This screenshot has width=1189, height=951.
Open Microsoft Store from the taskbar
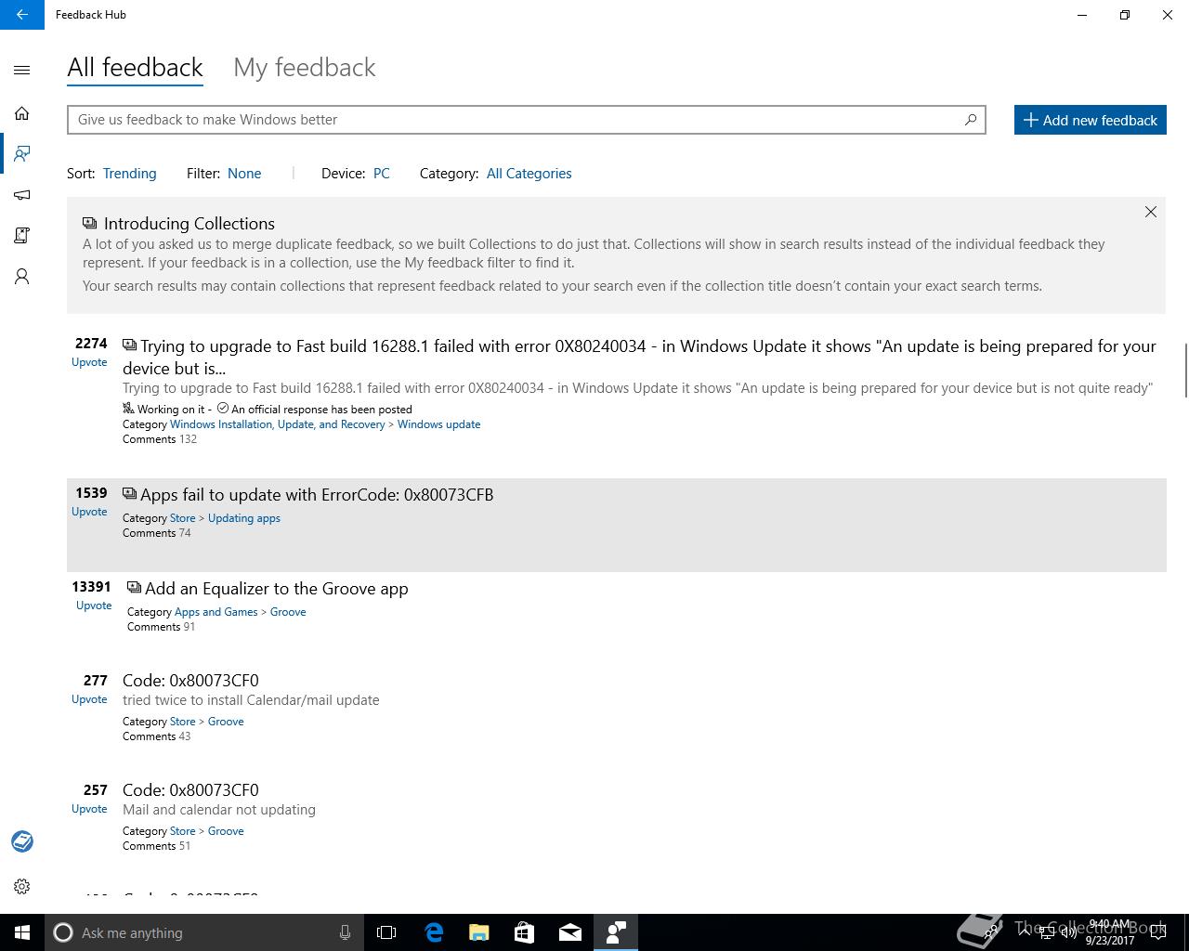(x=524, y=932)
